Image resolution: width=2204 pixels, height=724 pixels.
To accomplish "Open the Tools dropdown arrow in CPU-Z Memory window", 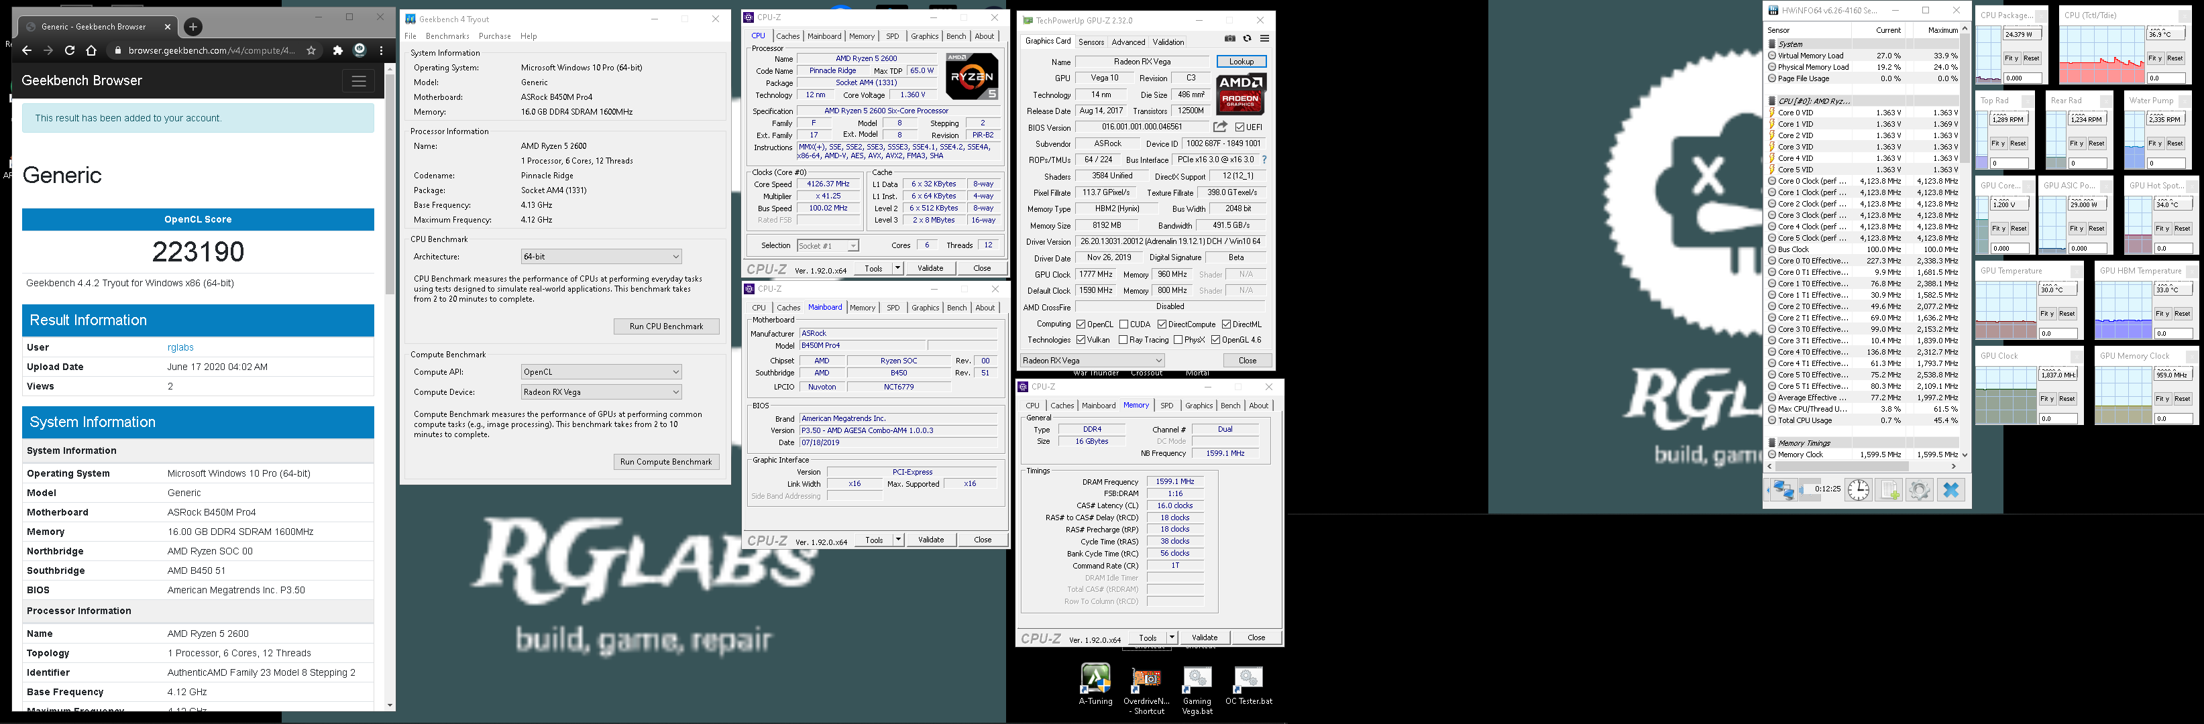I will click(x=1172, y=638).
